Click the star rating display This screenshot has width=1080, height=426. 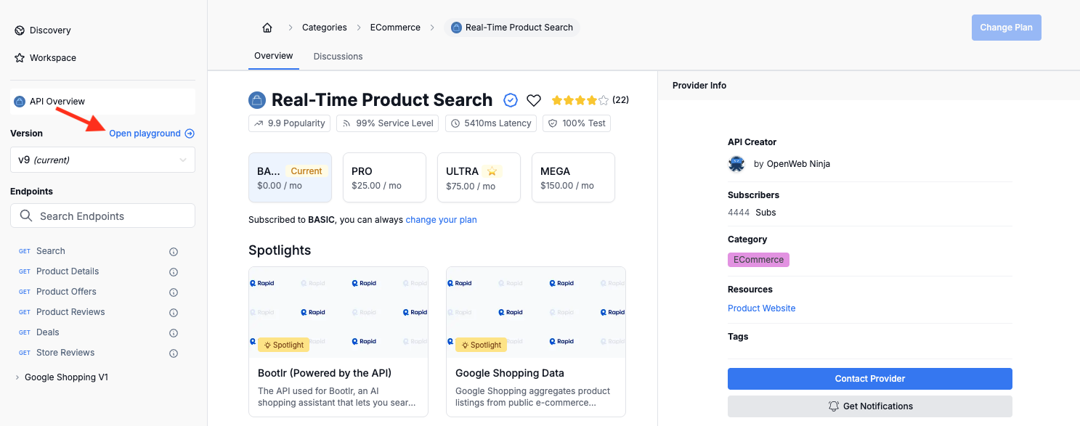(580, 100)
